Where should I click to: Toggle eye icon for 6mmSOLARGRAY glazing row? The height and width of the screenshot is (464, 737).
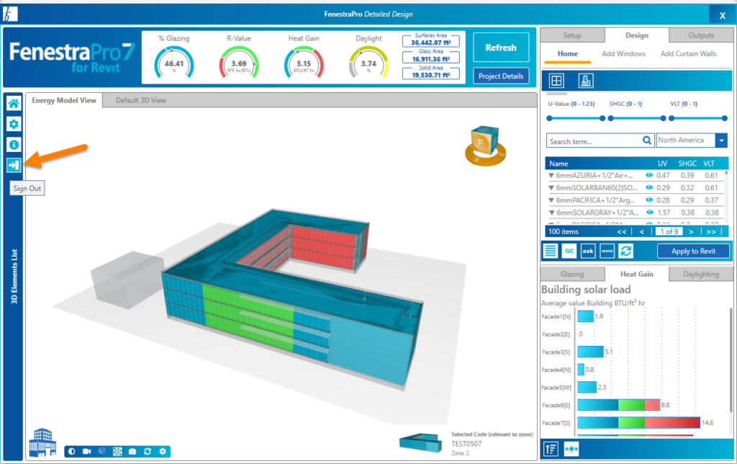649,213
